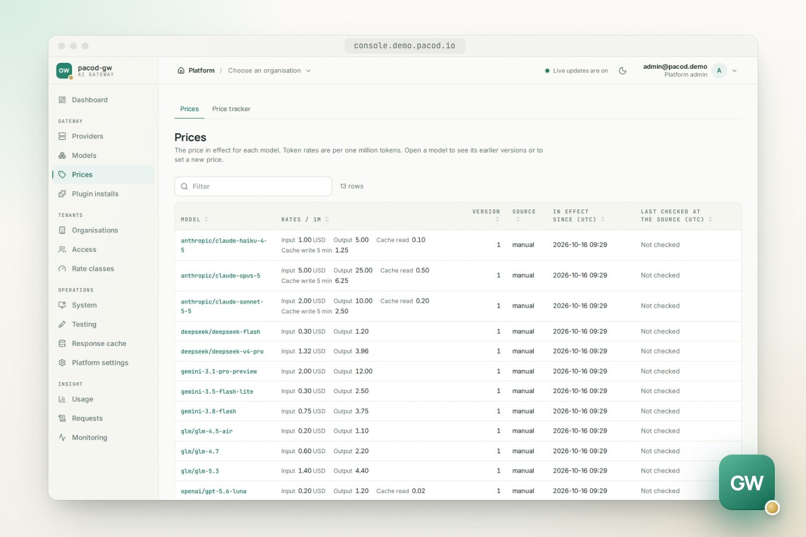Toggle dark mode with the moon icon
This screenshot has height=537, width=806.
(623, 71)
